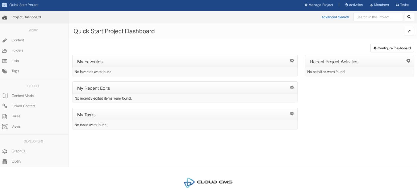Click 'No favorites were found.' text
Screen dimensions: 417x189
click(93, 72)
